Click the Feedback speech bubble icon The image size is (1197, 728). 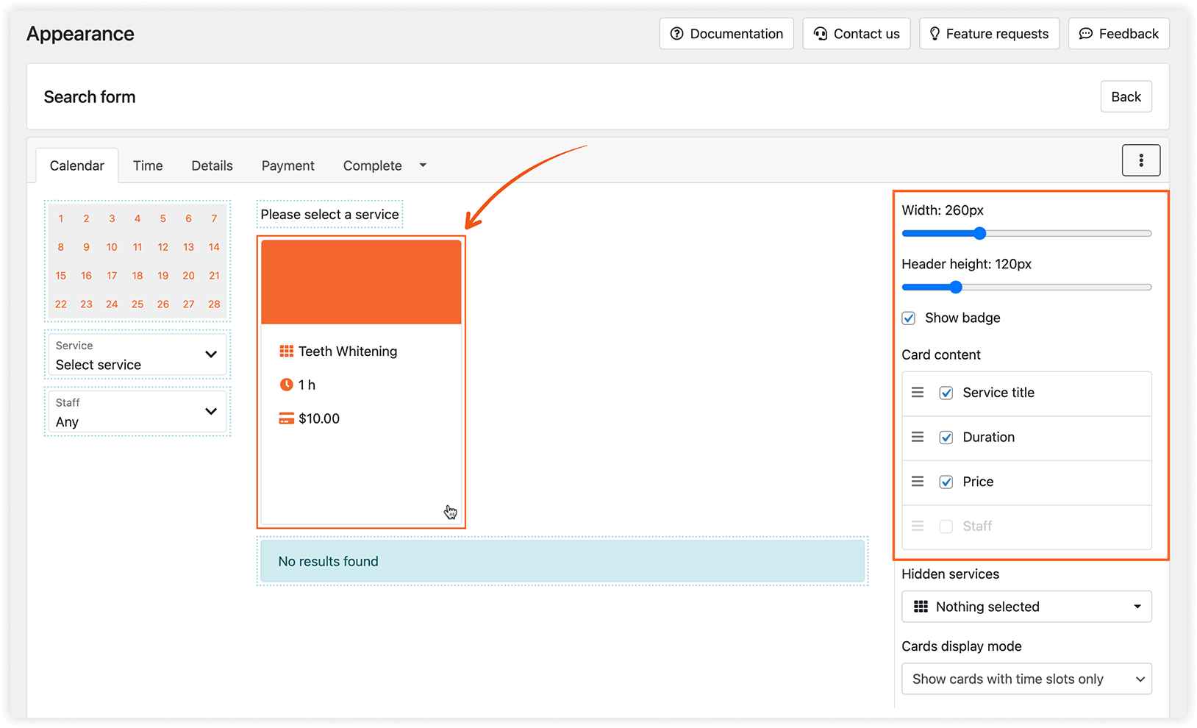[1086, 33]
